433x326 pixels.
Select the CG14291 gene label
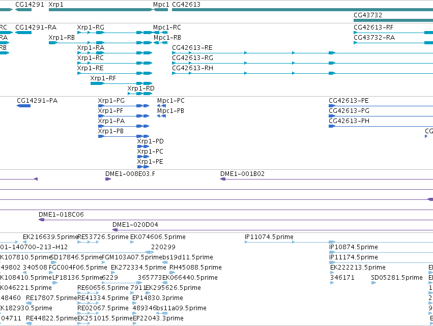click(30, 5)
